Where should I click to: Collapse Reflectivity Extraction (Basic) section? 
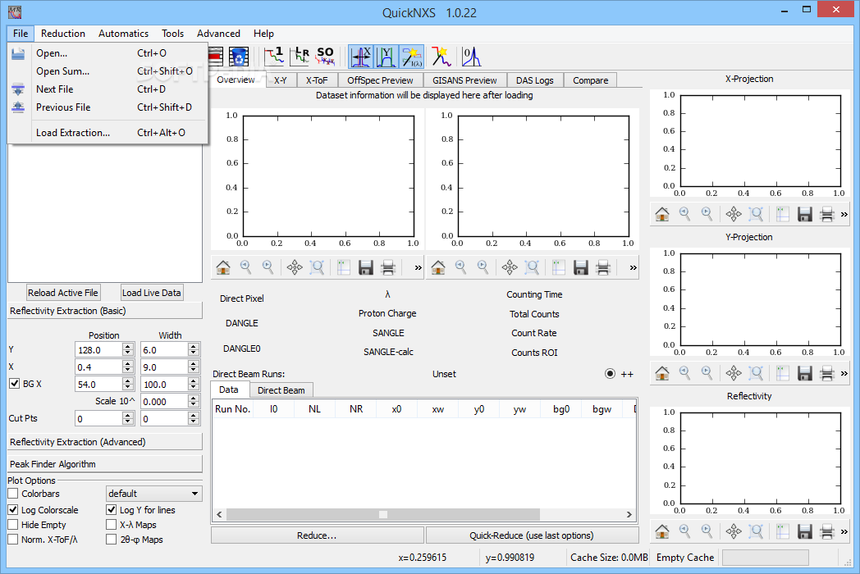click(x=105, y=311)
